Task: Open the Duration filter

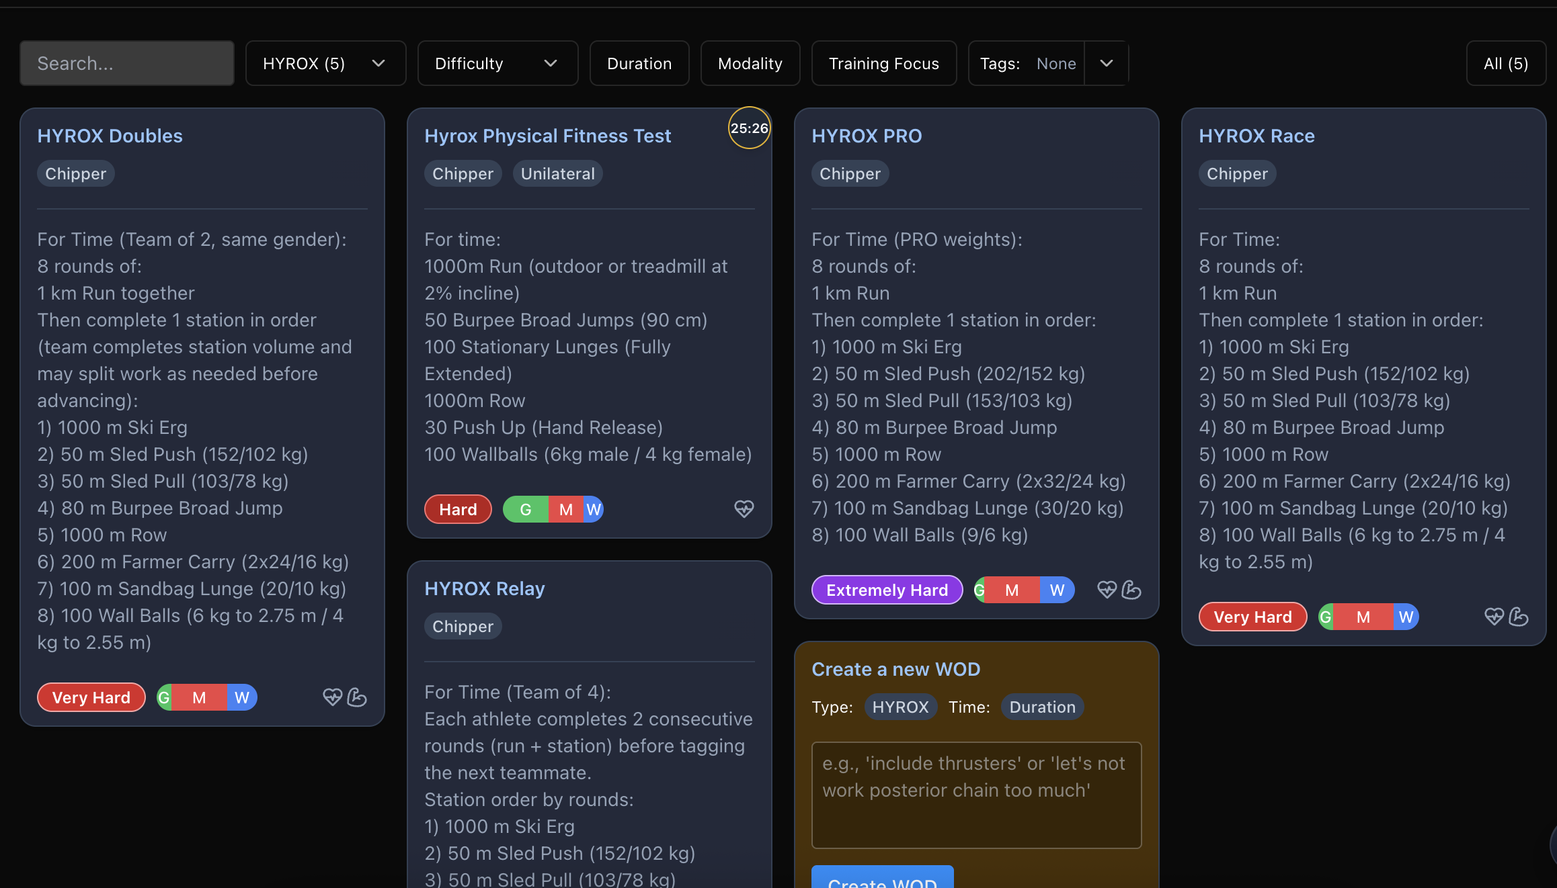Action: click(x=639, y=63)
